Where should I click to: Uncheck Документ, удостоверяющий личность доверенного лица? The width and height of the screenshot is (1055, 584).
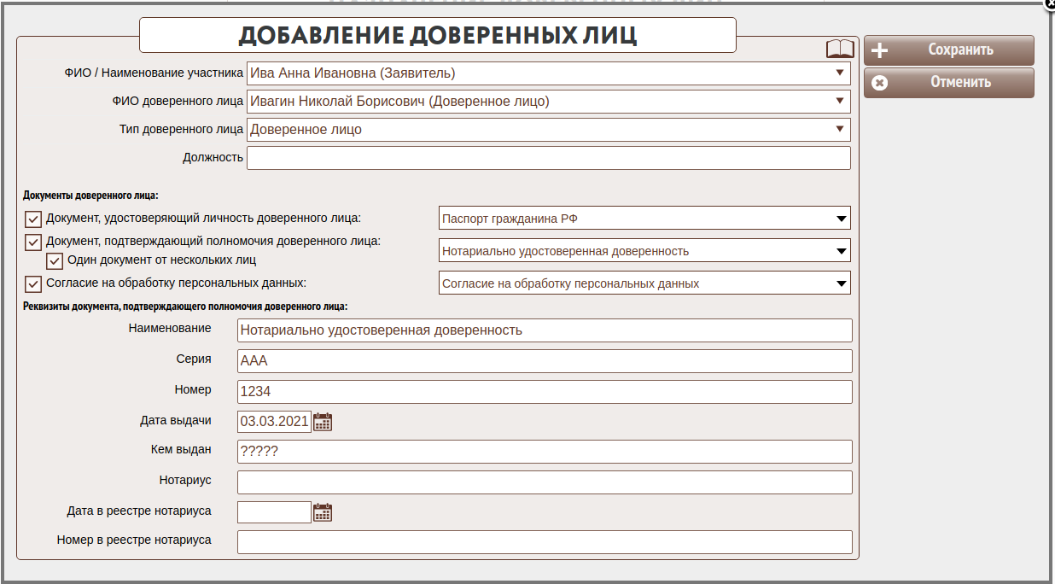(x=33, y=219)
